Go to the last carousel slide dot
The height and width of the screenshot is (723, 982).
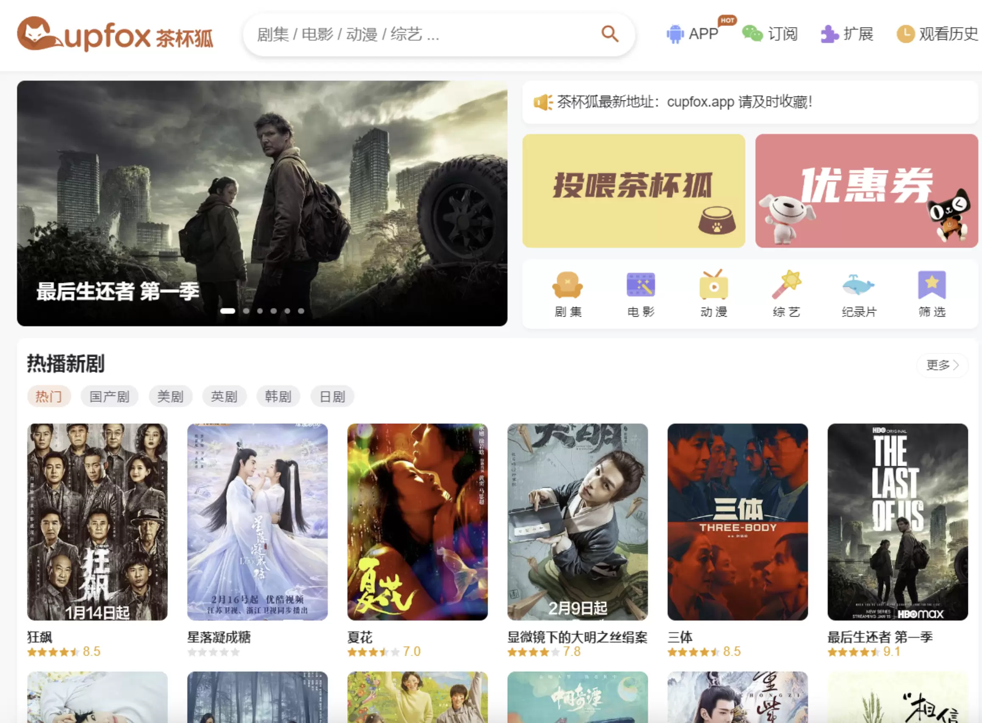pyautogui.click(x=301, y=311)
